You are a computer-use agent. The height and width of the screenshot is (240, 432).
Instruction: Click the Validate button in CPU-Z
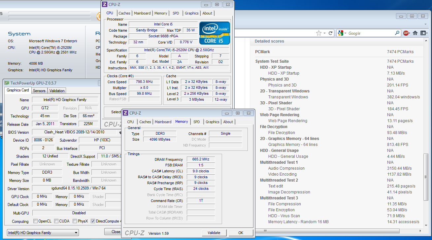(214, 233)
